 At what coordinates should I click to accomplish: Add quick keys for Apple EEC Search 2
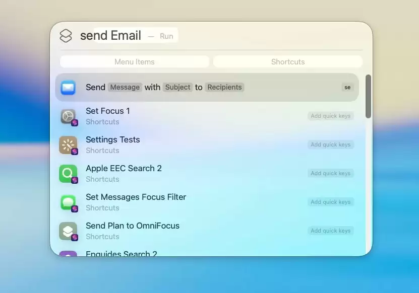330,173
